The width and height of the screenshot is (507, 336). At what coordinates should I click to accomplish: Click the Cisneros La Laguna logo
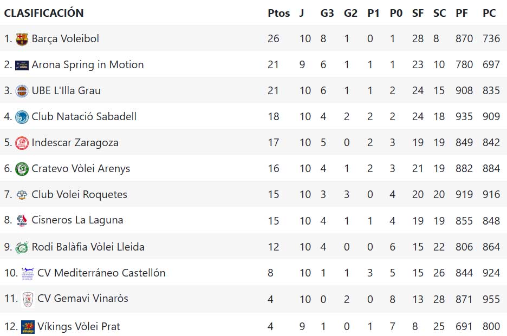[22, 220]
